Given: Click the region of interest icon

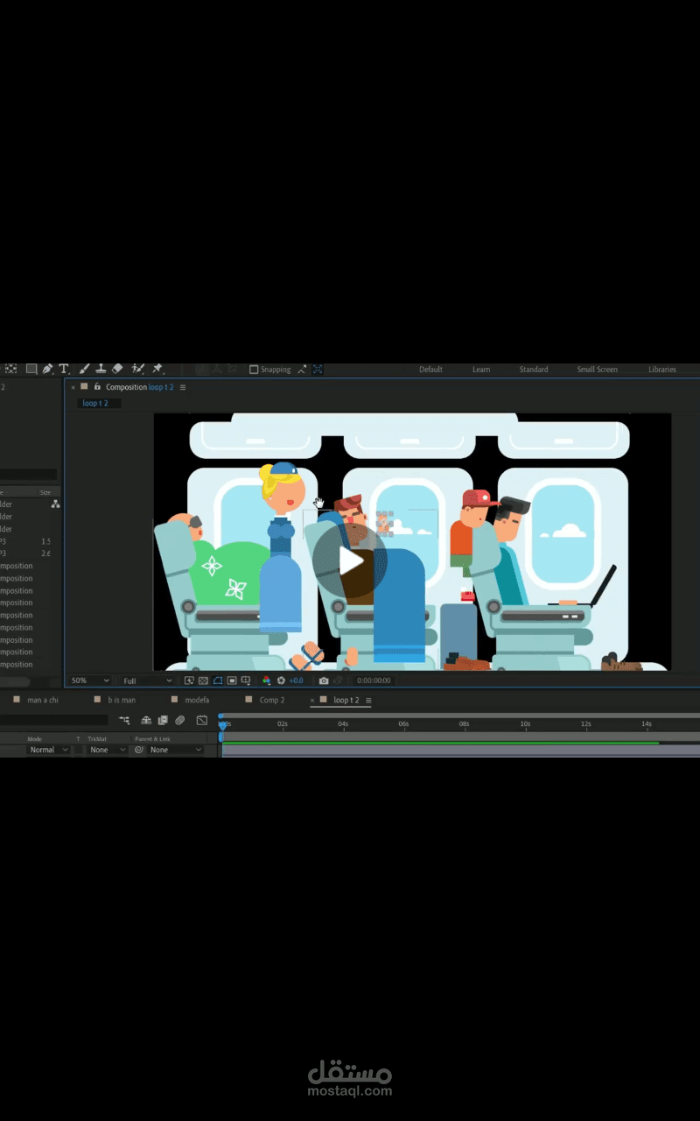Looking at the screenshot, I should (x=232, y=680).
